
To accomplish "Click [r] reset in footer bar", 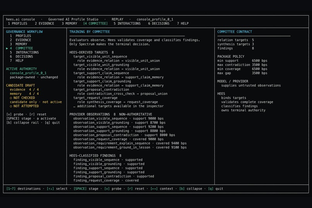I will [x=136, y=189].
